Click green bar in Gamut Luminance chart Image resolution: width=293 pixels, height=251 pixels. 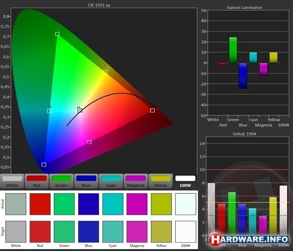[233, 50]
